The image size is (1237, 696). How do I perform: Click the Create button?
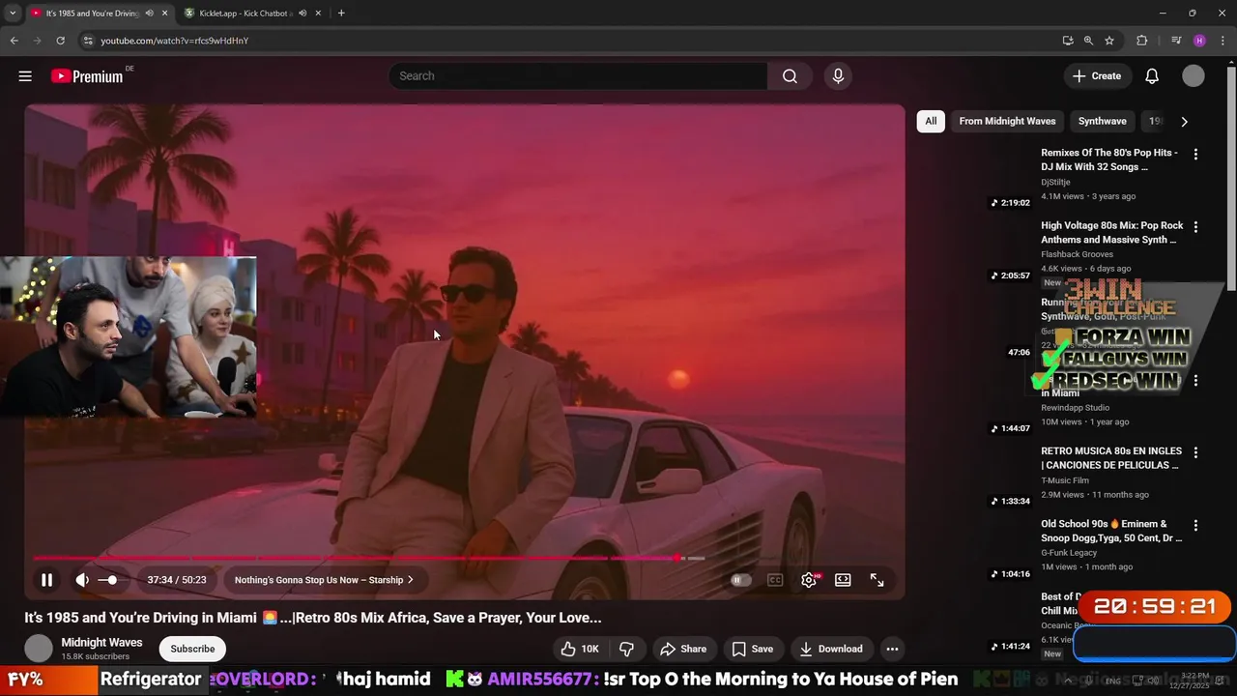tap(1097, 76)
